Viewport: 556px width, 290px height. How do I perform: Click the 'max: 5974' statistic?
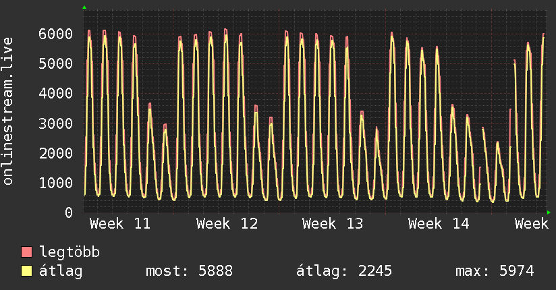(x=495, y=271)
